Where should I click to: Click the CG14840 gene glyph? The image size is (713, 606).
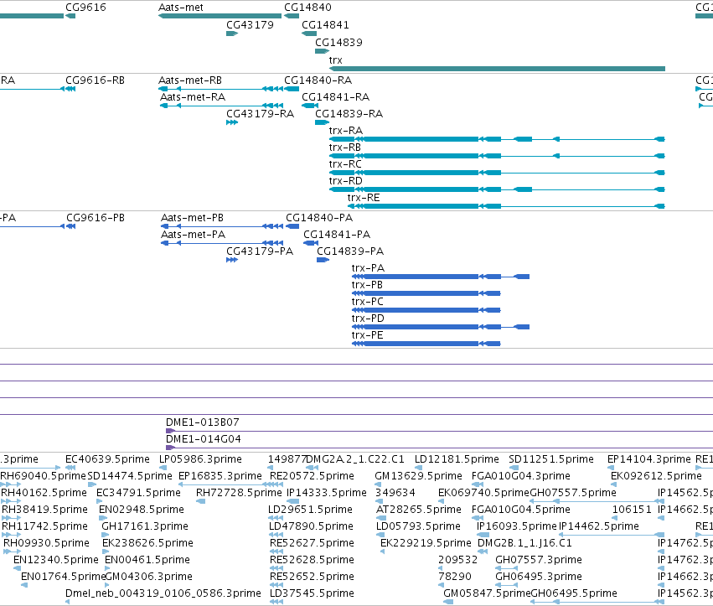coord(292,16)
